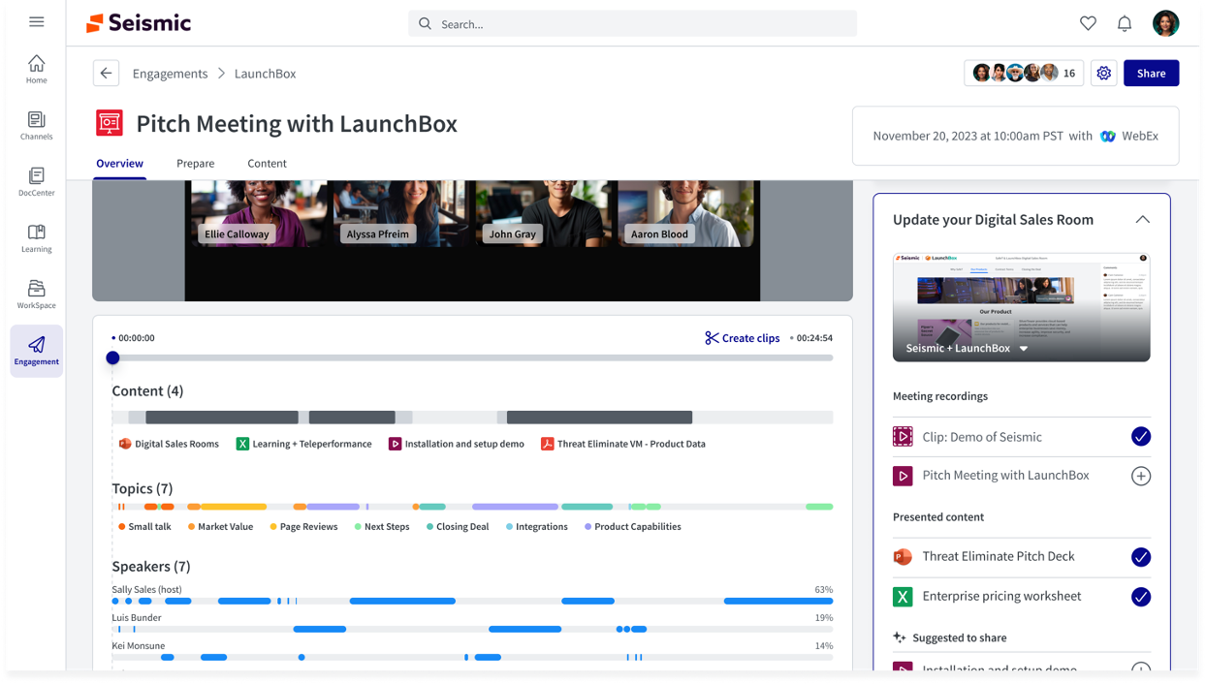Open notifications bell

coord(1125,23)
